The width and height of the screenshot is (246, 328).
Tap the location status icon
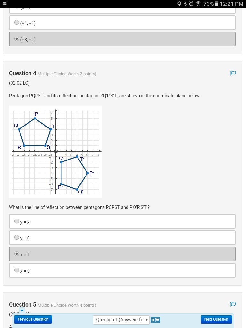click(x=179, y=4)
